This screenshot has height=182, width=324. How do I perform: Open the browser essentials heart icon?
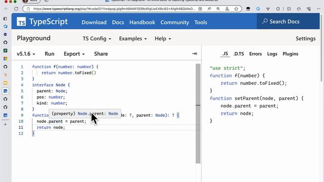(x=309, y=9)
